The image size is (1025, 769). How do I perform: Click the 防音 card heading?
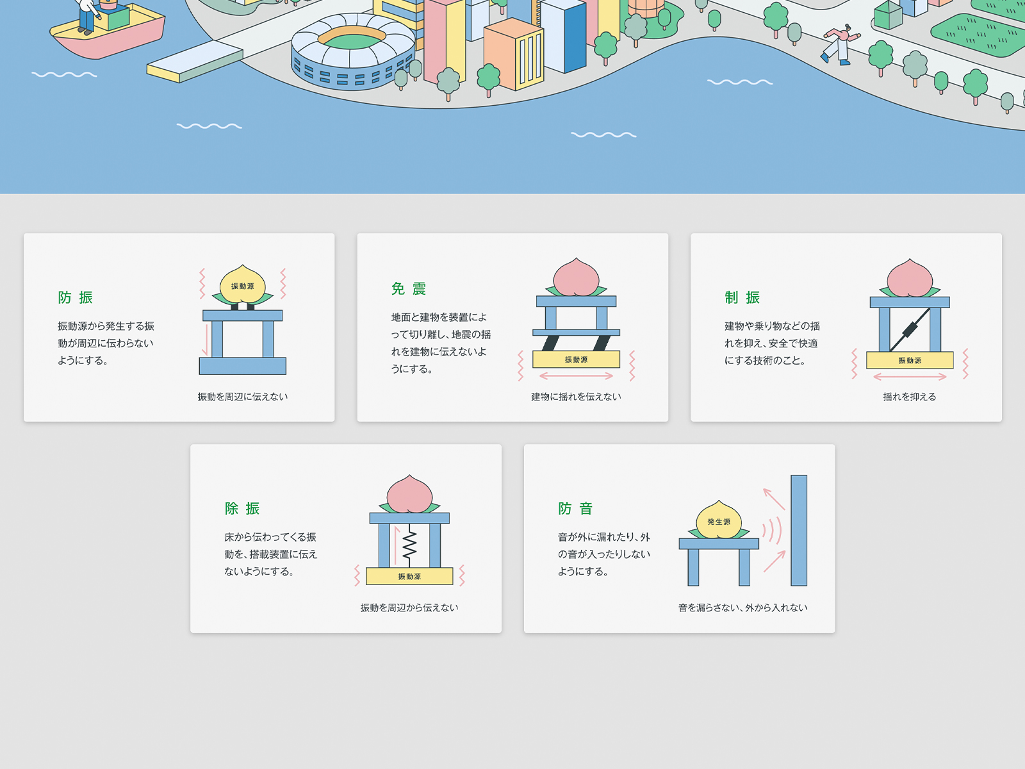pos(575,508)
